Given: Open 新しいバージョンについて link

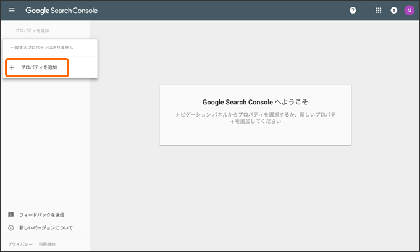Looking at the screenshot, I should (x=46, y=228).
